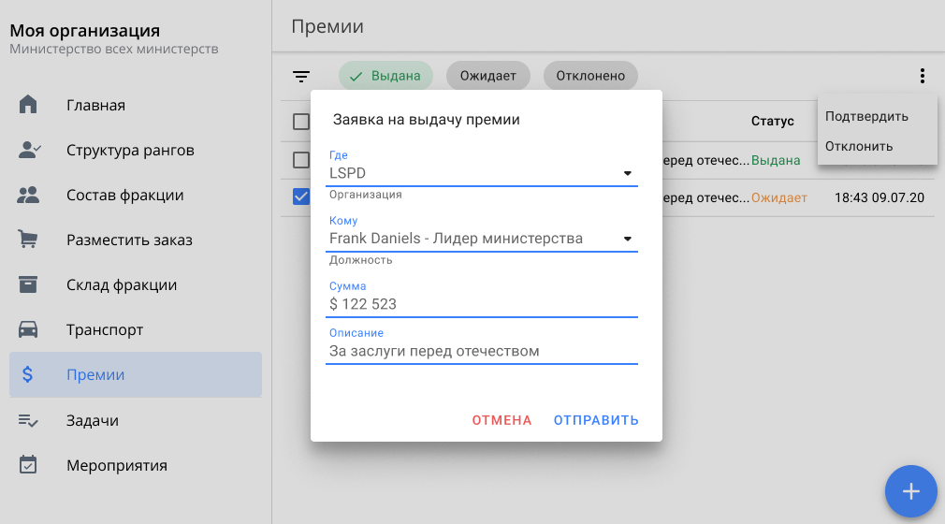The image size is (945, 524).
Task: Open Структура рангов via its person icon
Action: [x=29, y=150]
